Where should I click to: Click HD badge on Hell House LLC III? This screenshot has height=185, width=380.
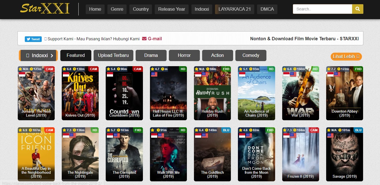(x=183, y=69)
